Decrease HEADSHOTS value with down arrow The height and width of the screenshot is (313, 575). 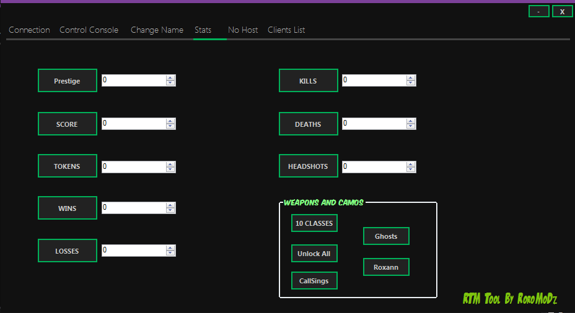(411, 169)
